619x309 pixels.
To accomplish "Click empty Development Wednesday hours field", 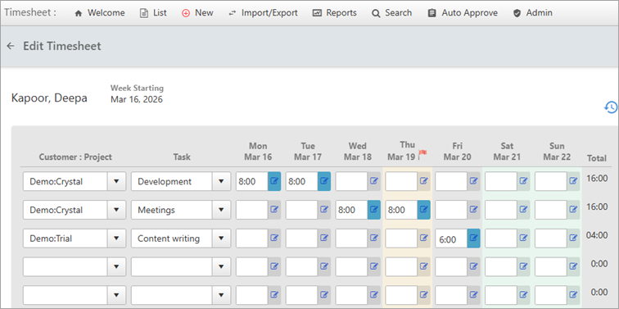I will point(352,181).
